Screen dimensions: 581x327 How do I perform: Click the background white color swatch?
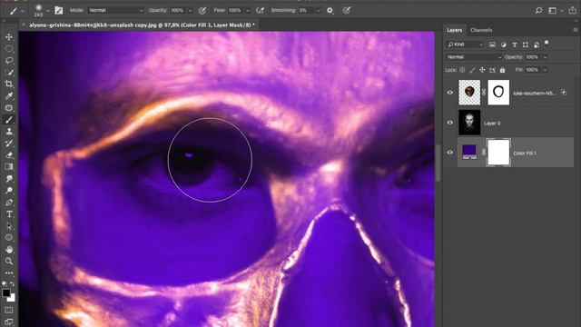12,298
